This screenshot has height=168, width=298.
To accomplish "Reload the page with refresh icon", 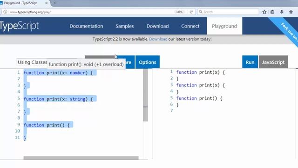I will [x=191, y=12].
